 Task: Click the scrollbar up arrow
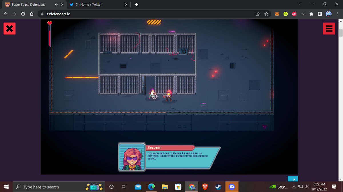click(340, 21)
